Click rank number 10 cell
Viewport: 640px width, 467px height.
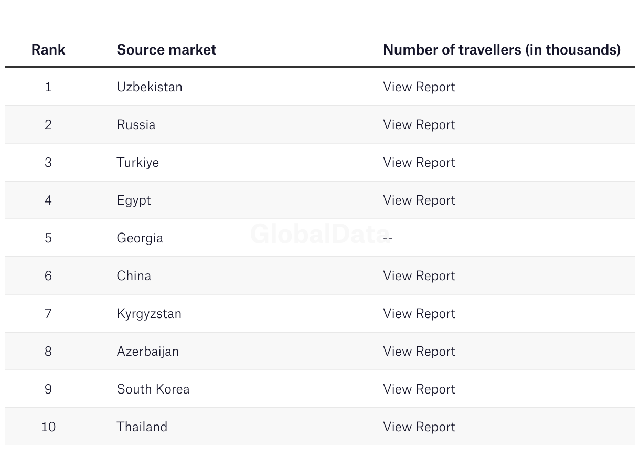tap(48, 427)
